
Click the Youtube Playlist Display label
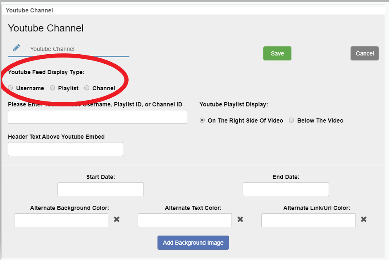point(234,104)
